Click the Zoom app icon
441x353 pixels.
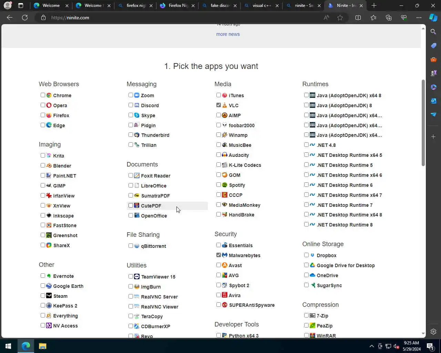137,95
